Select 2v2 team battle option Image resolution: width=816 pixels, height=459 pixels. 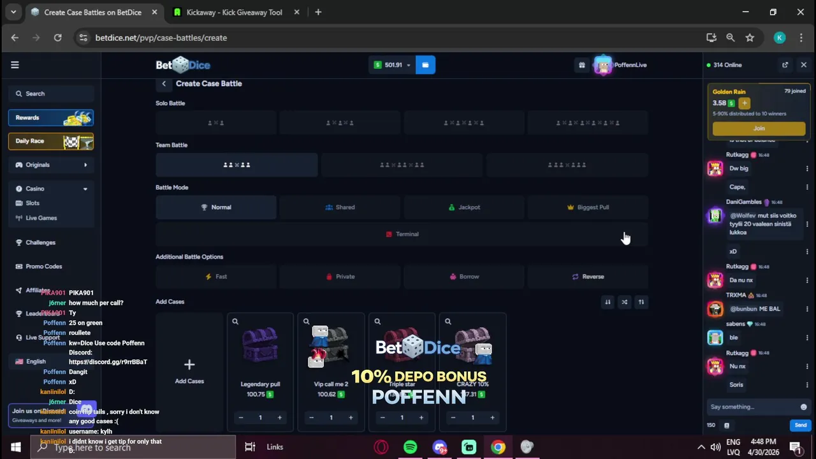click(x=237, y=165)
